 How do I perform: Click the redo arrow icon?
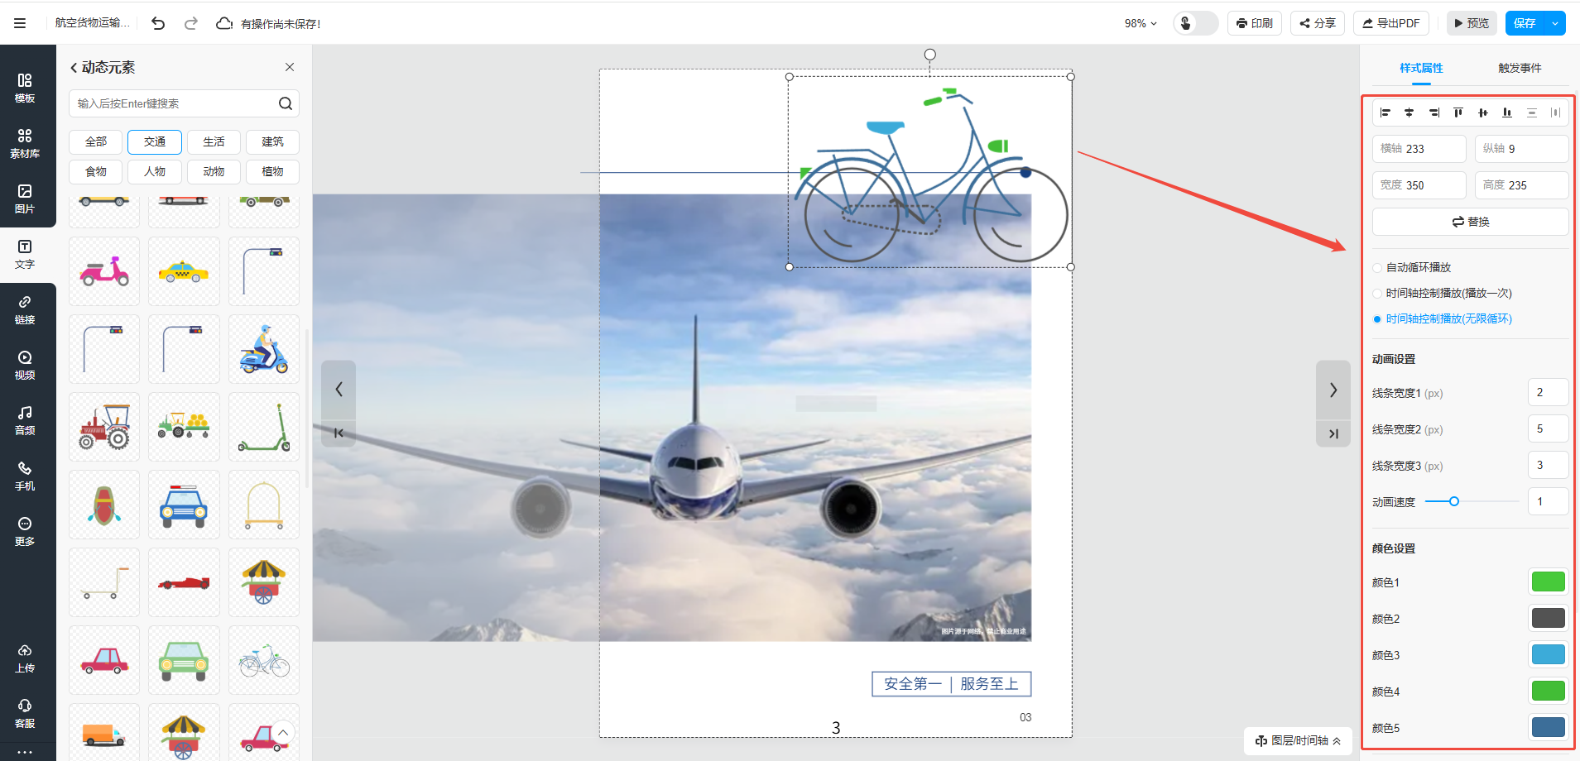click(191, 23)
